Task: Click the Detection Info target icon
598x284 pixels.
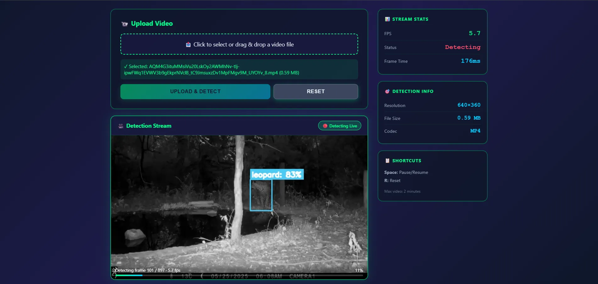Action: click(387, 91)
